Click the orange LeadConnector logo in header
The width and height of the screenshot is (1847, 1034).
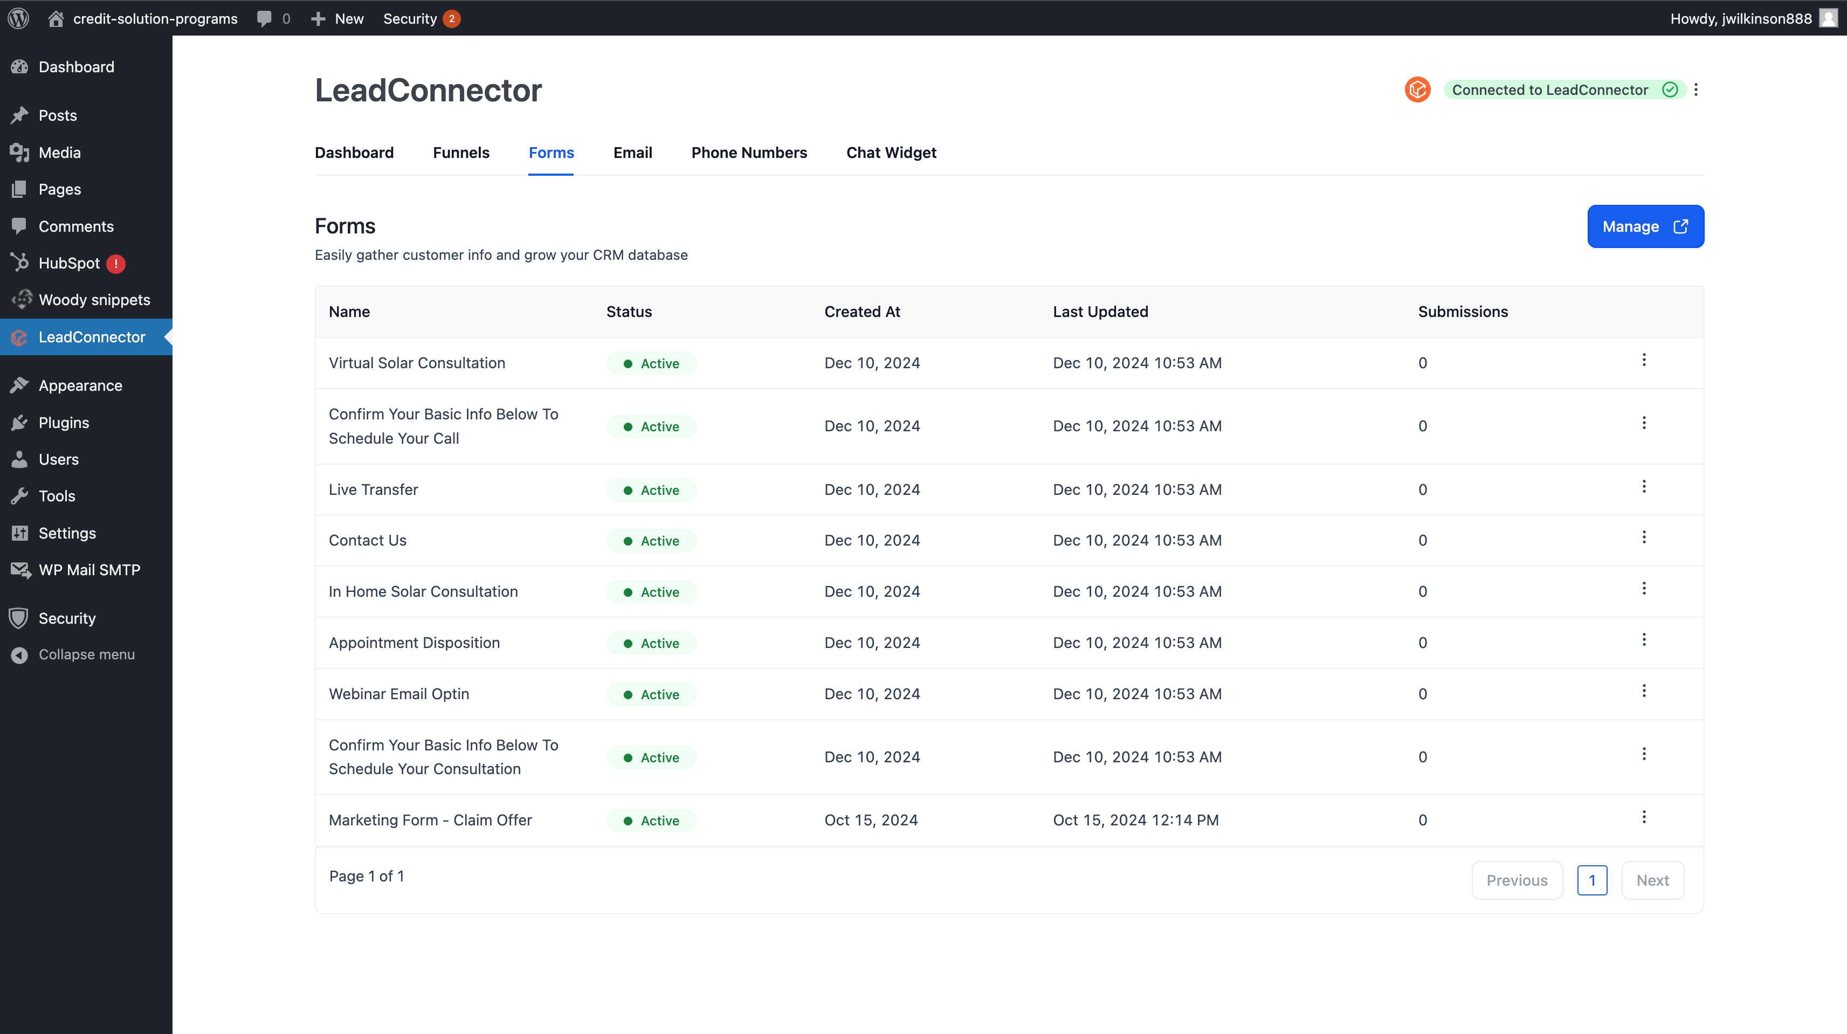click(x=1417, y=89)
